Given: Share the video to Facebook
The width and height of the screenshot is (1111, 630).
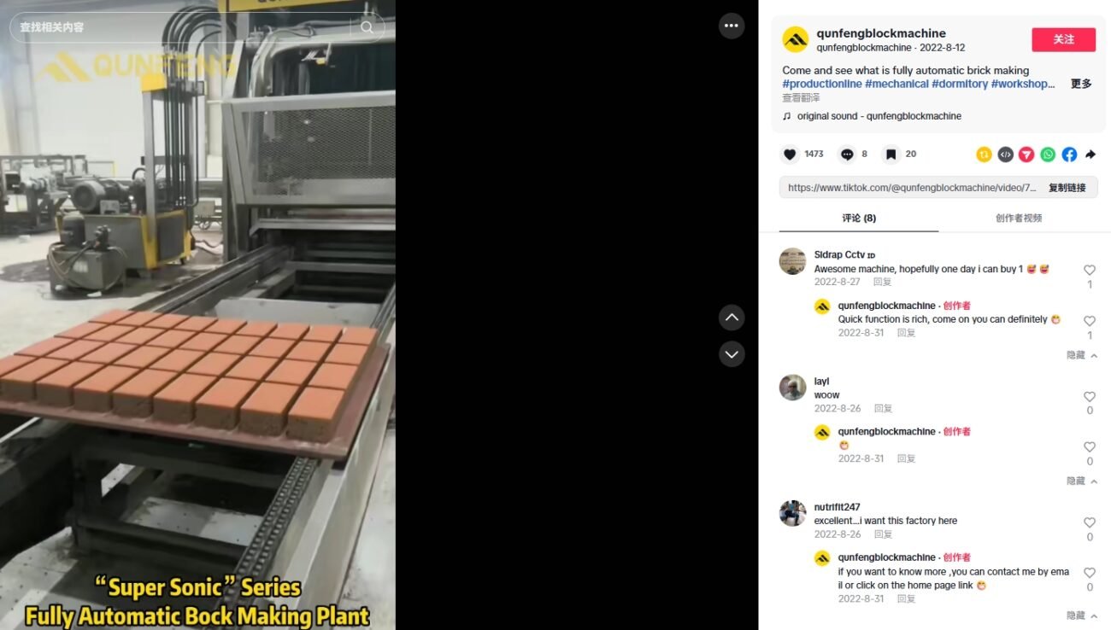Looking at the screenshot, I should (1069, 155).
